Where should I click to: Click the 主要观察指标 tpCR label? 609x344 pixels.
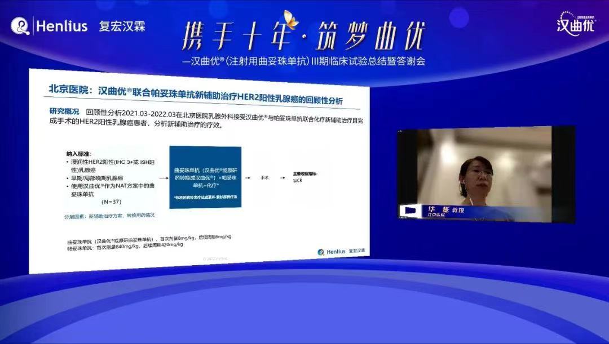302,176
